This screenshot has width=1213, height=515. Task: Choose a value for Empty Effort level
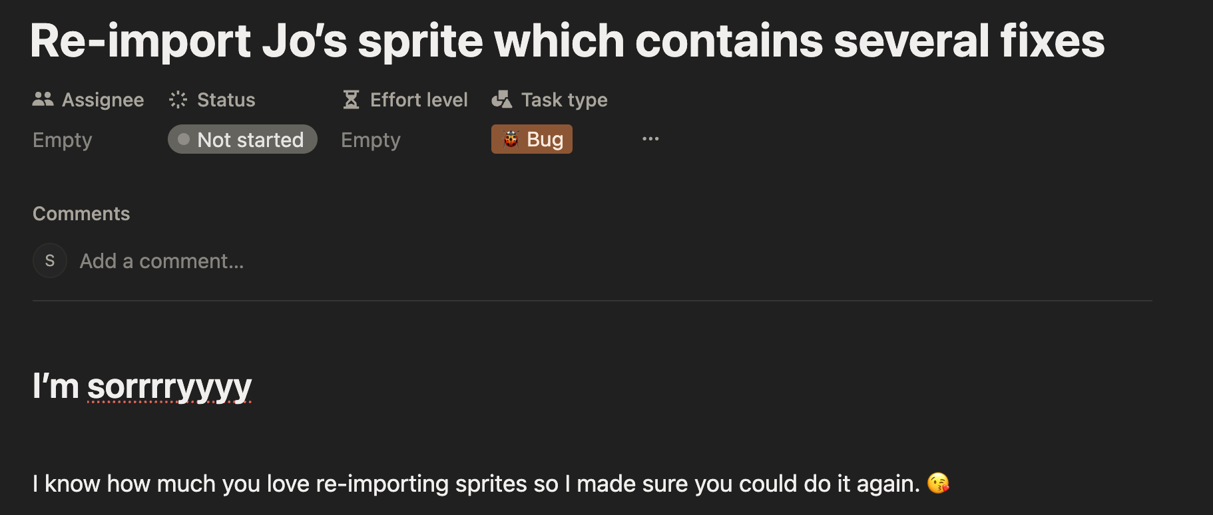point(371,140)
